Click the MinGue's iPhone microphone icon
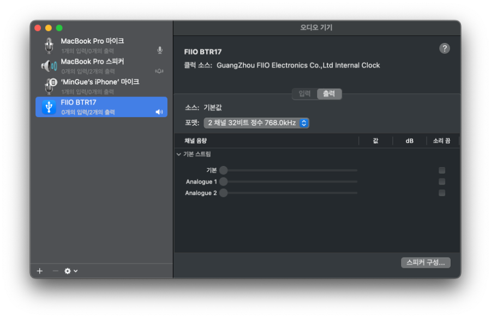Screen dimensions: 491x318 click(50, 86)
